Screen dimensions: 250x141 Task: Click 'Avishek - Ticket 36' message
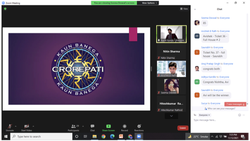(x=215, y=38)
